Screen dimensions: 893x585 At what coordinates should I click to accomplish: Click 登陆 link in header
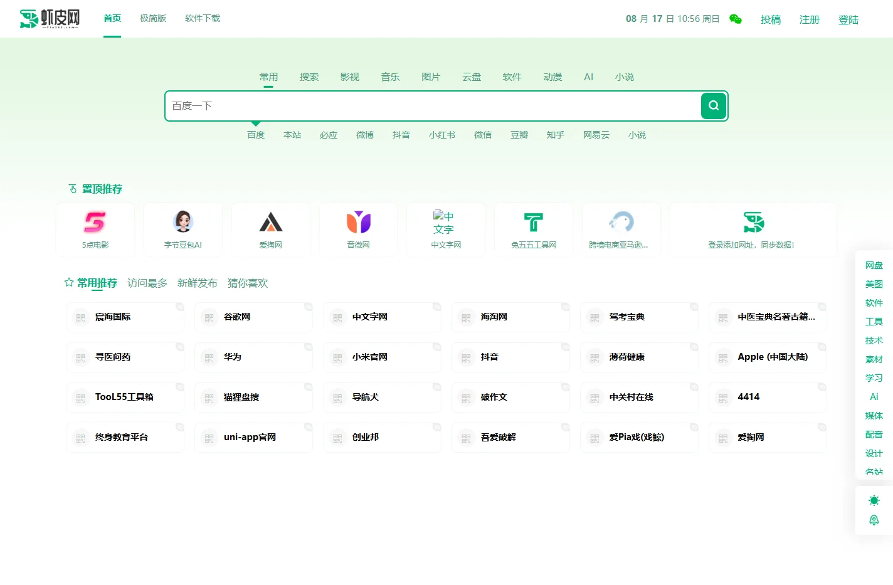tap(848, 19)
